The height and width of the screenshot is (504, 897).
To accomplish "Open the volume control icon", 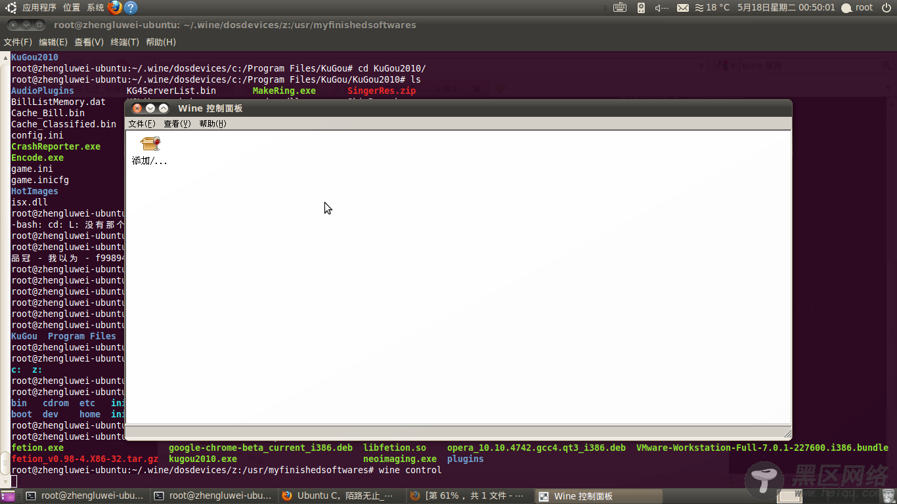I will tap(662, 8).
